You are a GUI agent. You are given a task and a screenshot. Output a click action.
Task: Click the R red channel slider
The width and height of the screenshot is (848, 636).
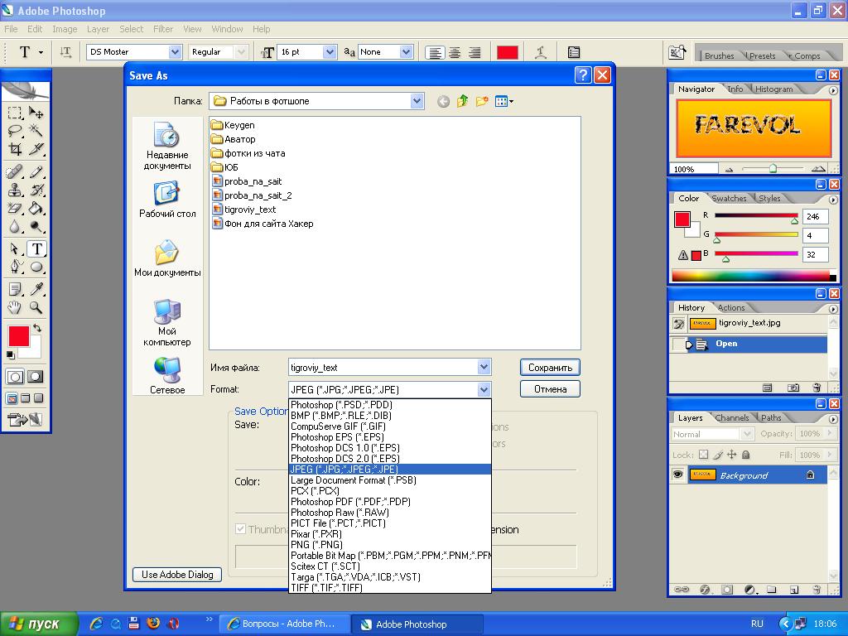[757, 216]
